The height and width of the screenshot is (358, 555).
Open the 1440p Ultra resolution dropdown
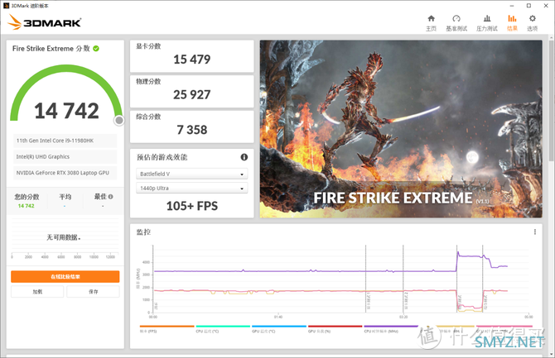(192, 188)
